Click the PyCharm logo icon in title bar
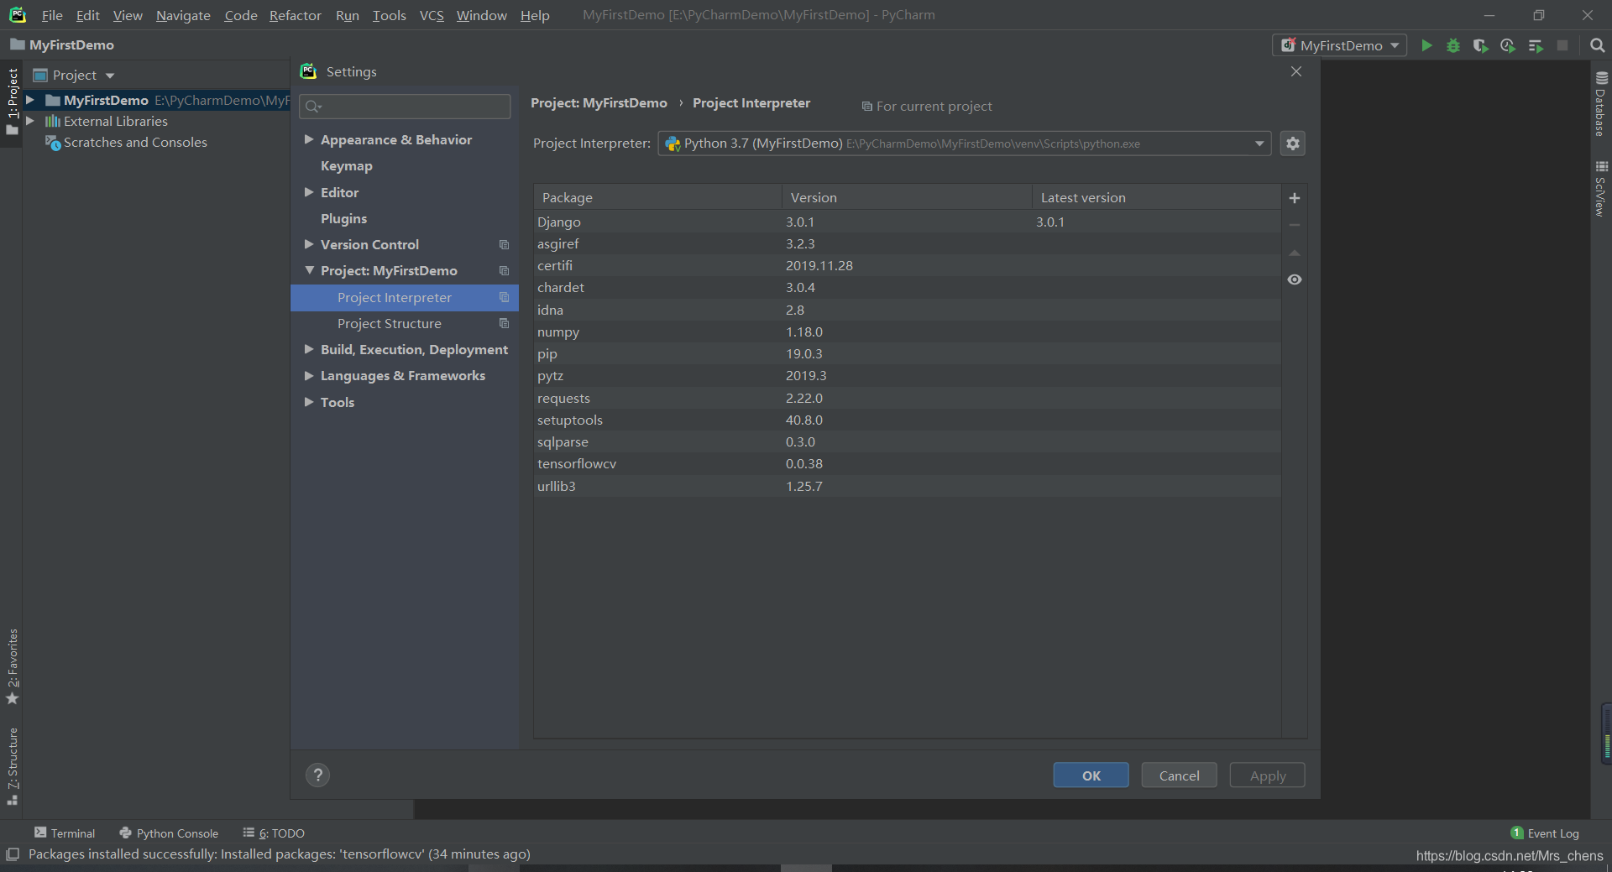1612x872 pixels. click(18, 15)
